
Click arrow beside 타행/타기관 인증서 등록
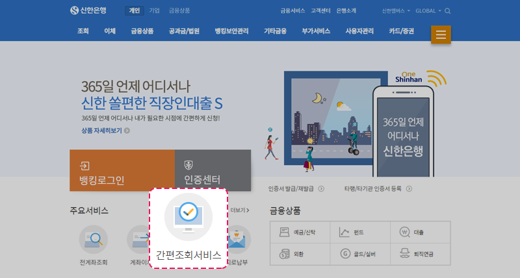click(x=409, y=189)
